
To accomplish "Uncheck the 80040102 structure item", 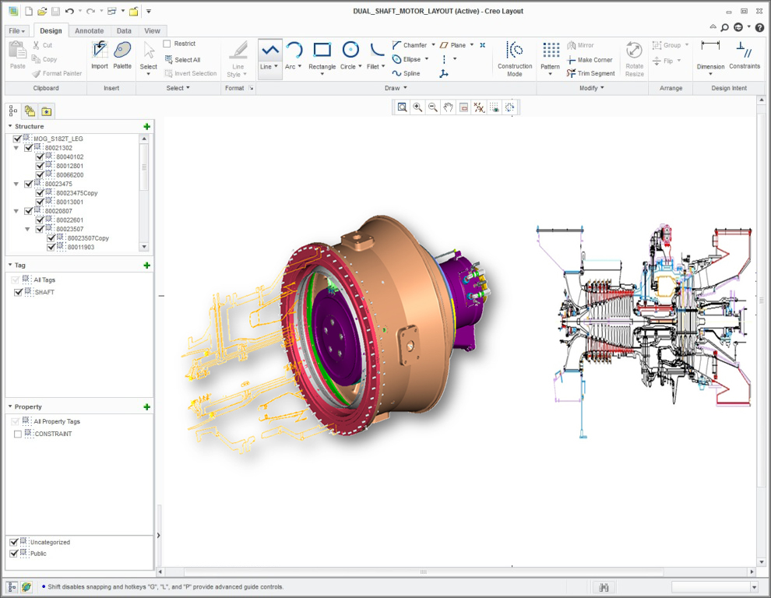I will (39, 157).
